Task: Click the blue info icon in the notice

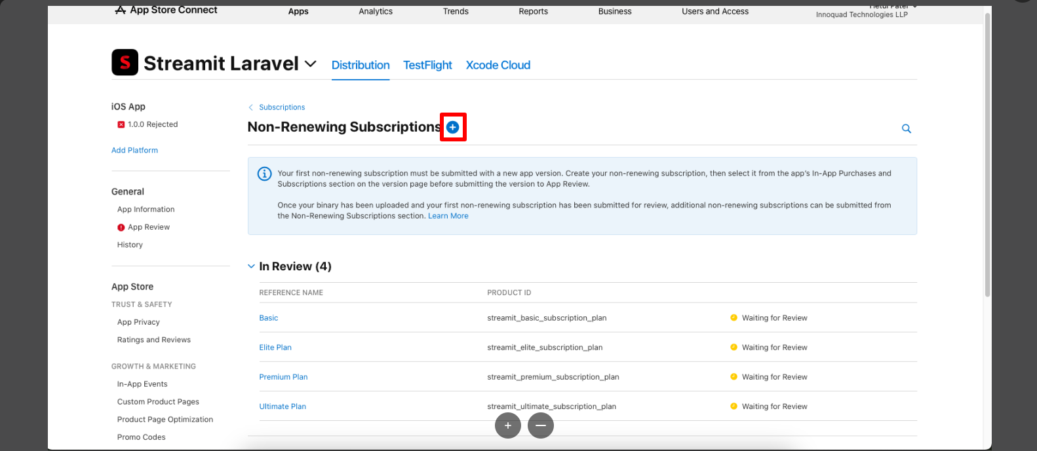Action: [x=264, y=173]
